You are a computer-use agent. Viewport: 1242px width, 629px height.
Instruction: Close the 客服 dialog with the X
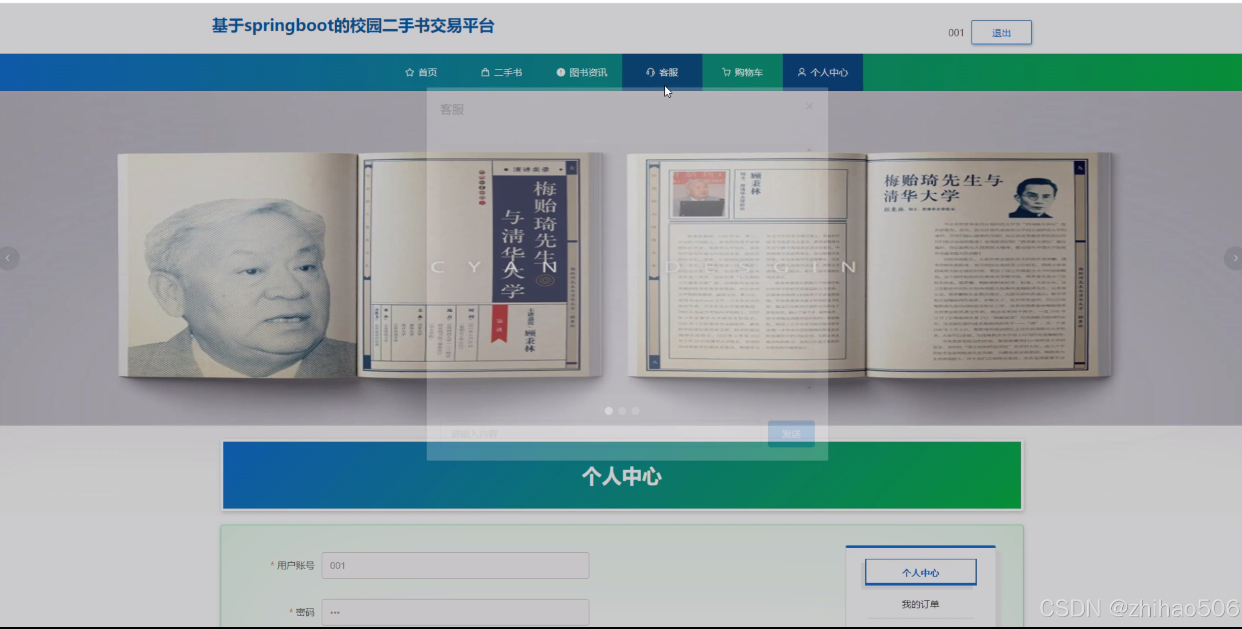click(809, 106)
